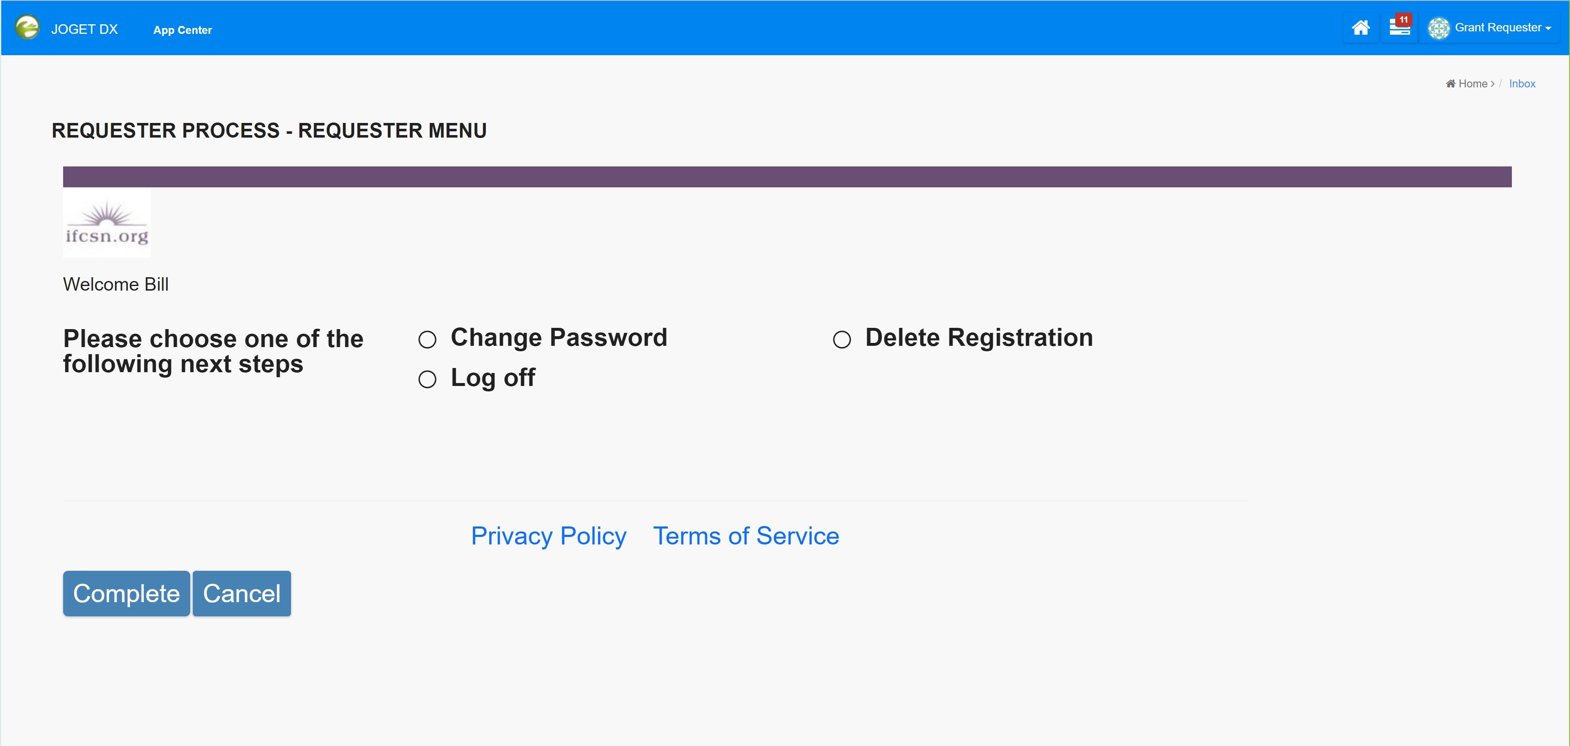Screen dimensions: 1570x746
Task: Click the purple header banner bar
Action: [787, 177]
